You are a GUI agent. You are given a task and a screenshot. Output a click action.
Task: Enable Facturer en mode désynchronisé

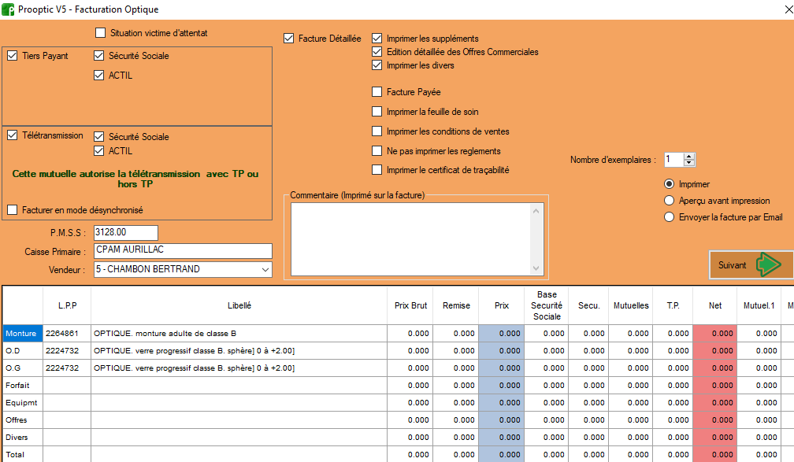[x=12, y=209]
